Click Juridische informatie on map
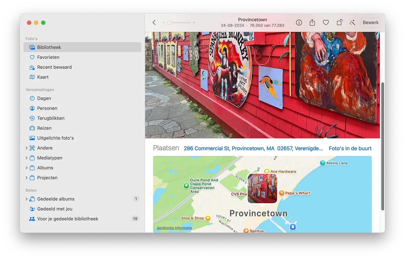 click(174, 228)
